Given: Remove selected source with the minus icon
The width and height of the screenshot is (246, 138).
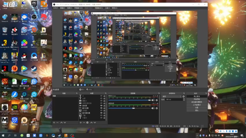Looking at the screenshot, I should (x=84, y=122).
